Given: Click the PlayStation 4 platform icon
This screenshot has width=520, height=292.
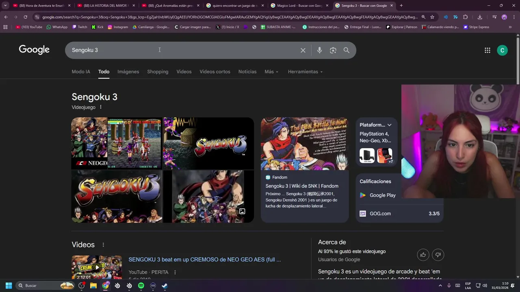Looking at the screenshot, I should 367,156.
